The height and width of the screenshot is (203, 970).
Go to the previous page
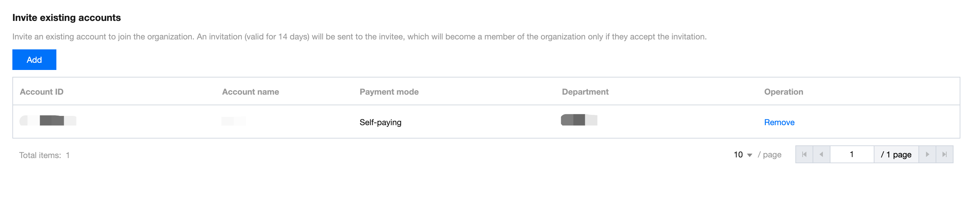[x=821, y=155]
